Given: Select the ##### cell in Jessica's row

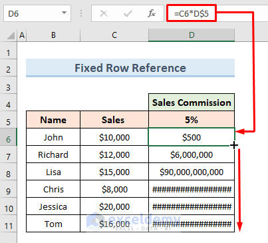Looking at the screenshot, I should point(192,206).
